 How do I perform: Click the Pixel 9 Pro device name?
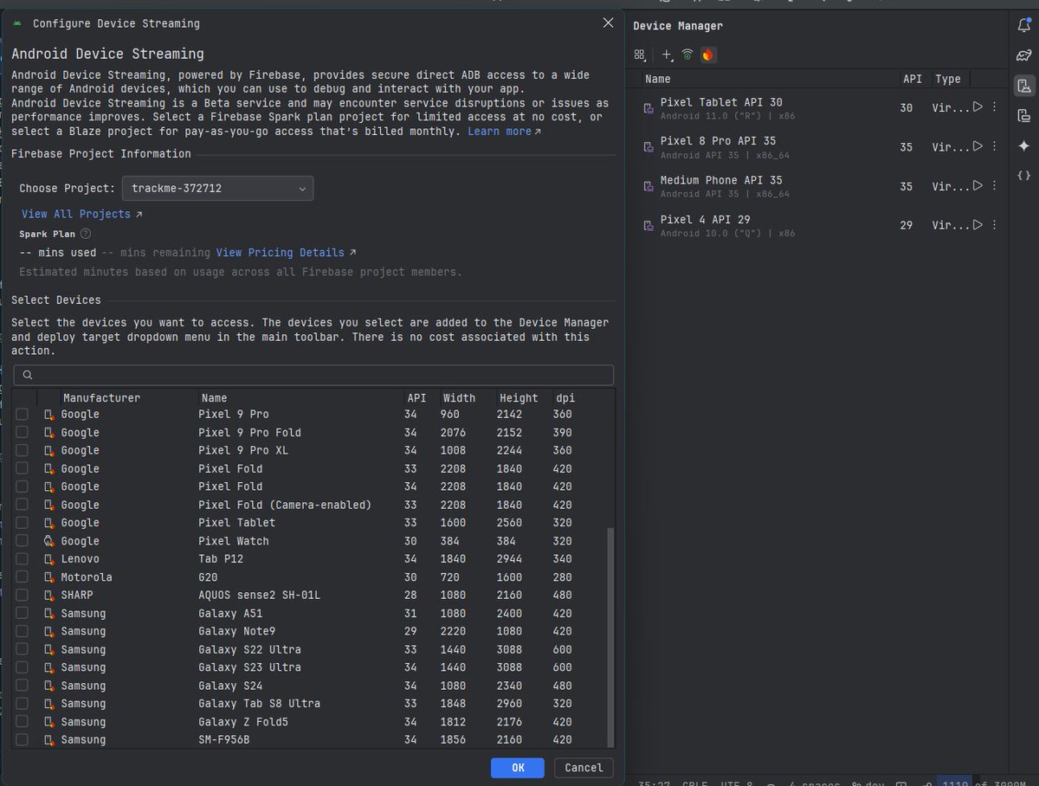click(234, 414)
